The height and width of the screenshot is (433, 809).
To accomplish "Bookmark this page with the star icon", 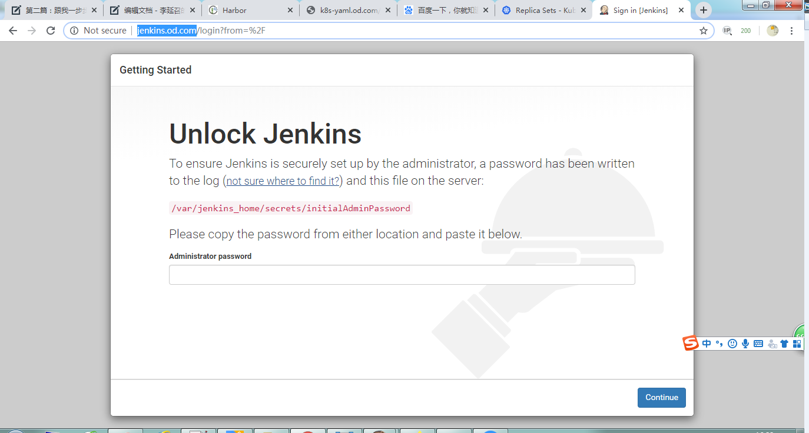I will [x=703, y=31].
